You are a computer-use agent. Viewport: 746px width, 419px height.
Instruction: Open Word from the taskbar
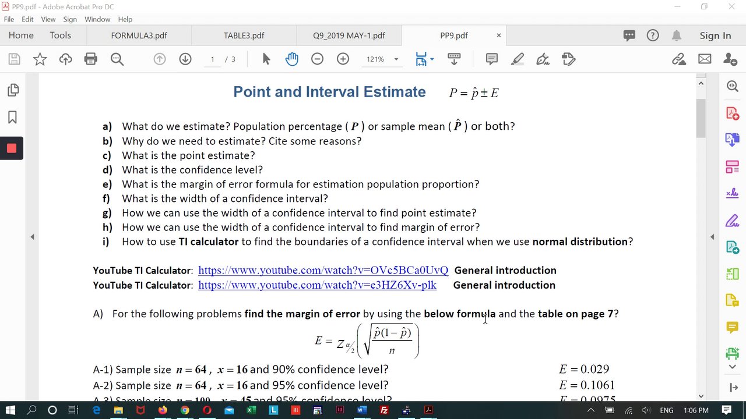click(361, 410)
